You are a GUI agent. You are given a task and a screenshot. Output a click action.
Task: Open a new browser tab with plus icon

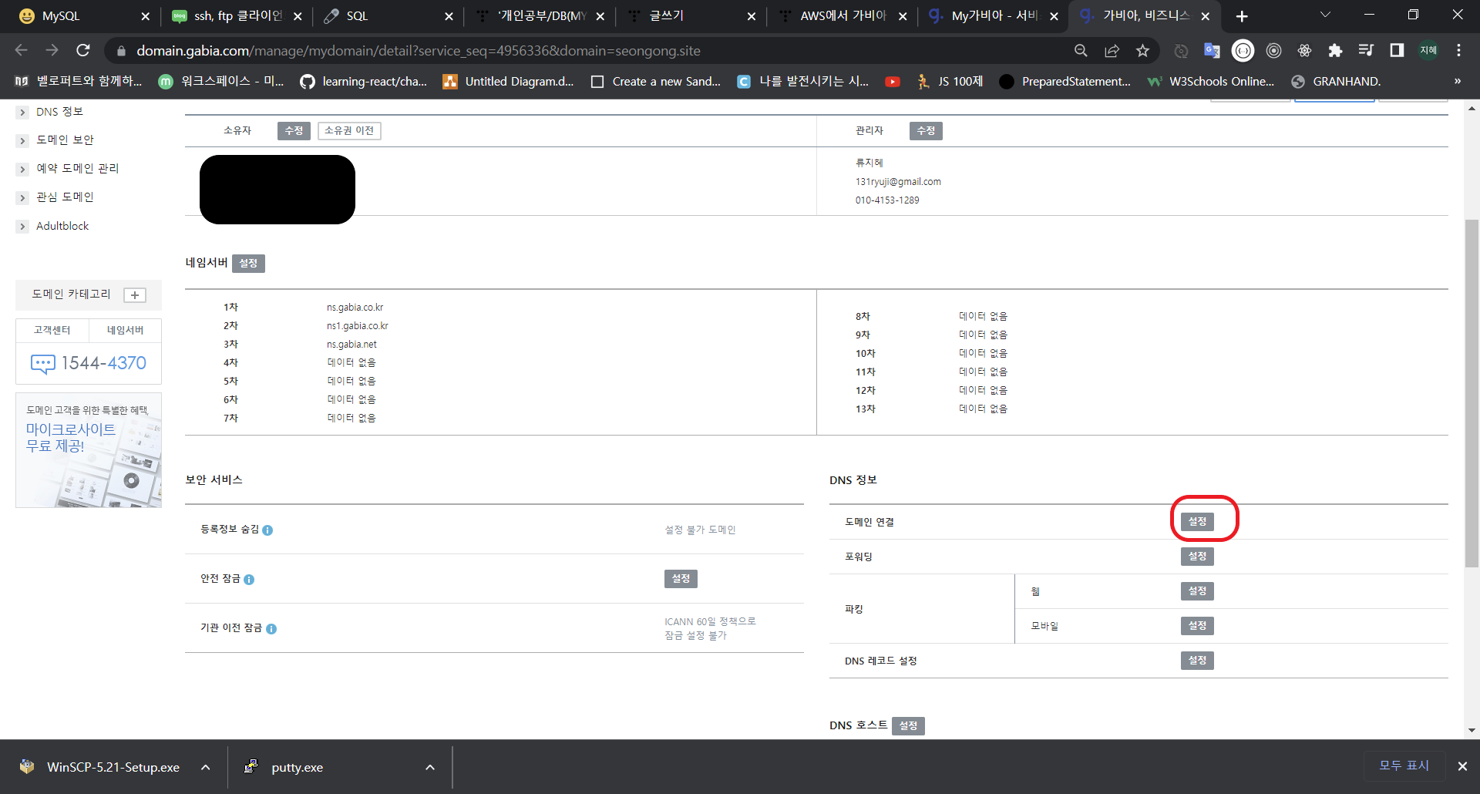click(x=1242, y=16)
